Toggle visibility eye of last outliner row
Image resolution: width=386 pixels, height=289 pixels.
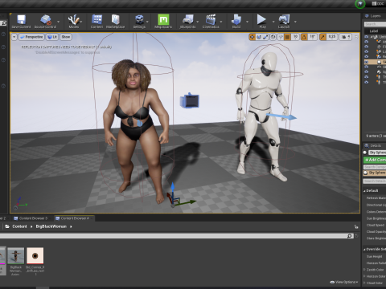tap(367, 82)
